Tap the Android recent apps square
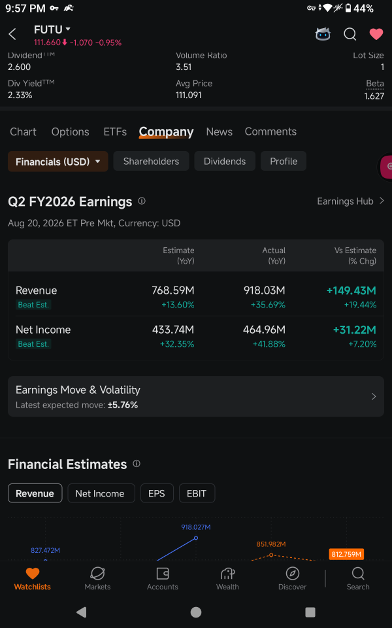 tap(310, 612)
